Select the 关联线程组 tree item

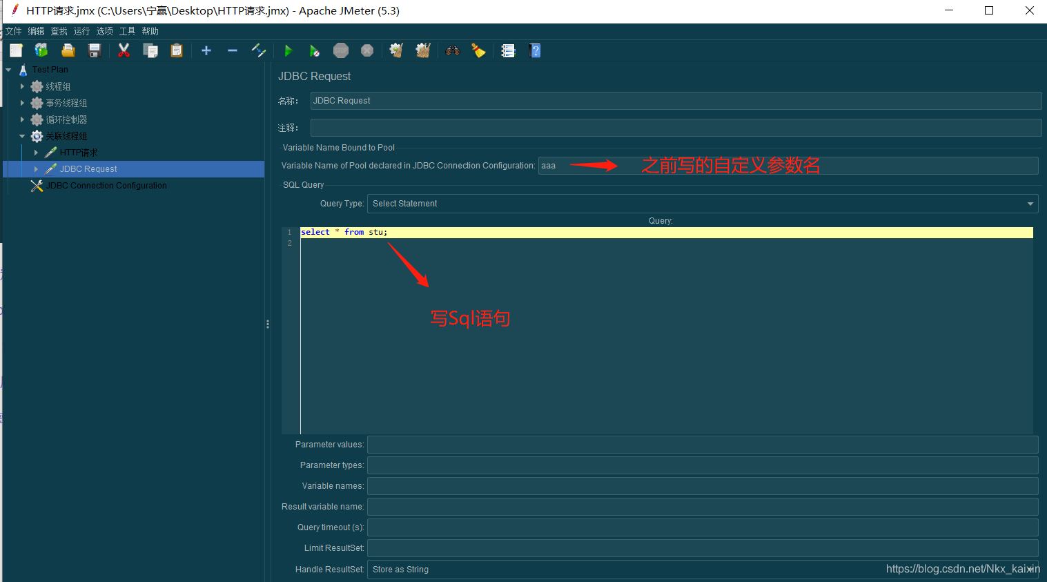(66, 136)
